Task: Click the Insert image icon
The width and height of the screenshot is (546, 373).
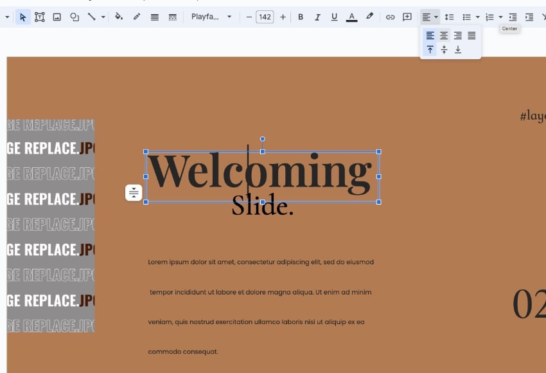Action: pos(57,17)
